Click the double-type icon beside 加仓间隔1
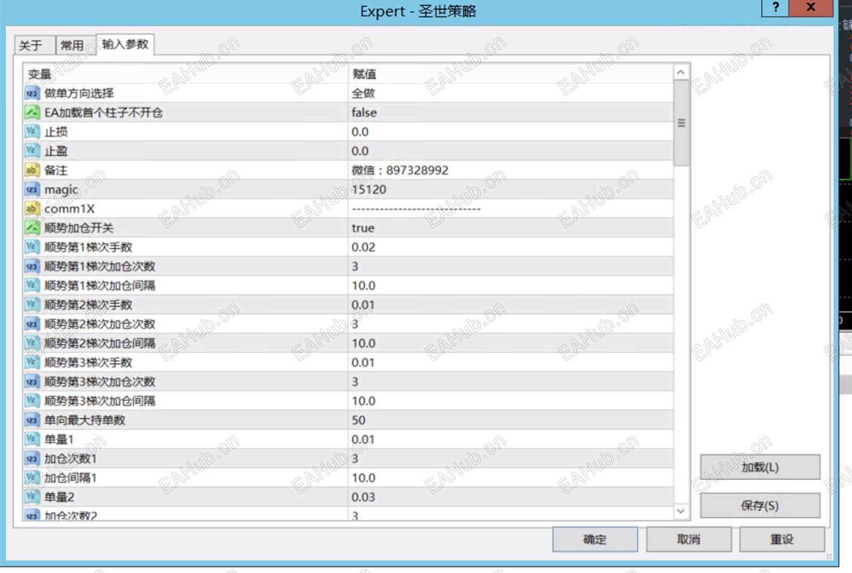This screenshot has height=573, width=852. click(32, 478)
